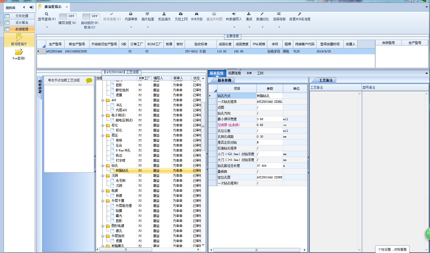Switch to the 拓展信息 tab
This screenshot has width=430, height=253.
coord(234,73)
